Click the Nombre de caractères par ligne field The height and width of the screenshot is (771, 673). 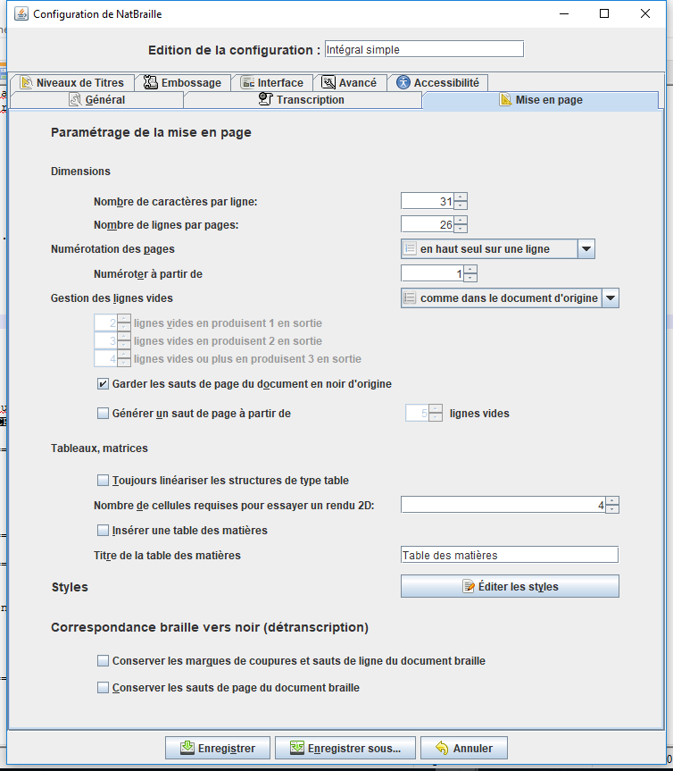pyautogui.click(x=428, y=201)
